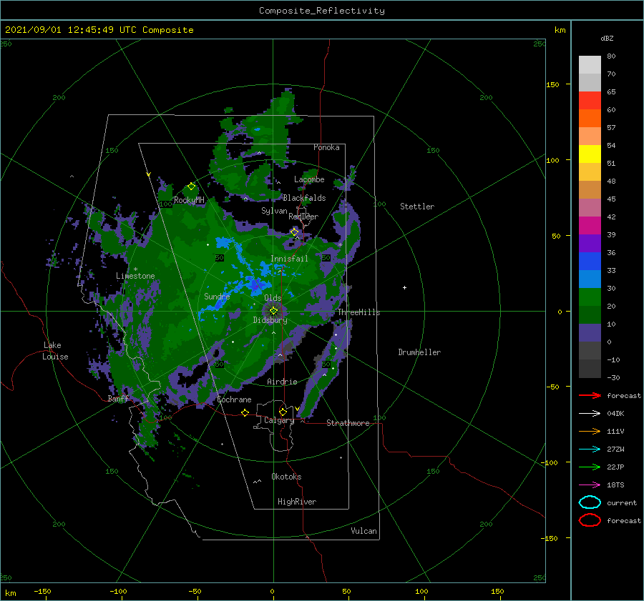The height and width of the screenshot is (601, 644).
Task: Click the magenta 18TS arrow icon
Action: click(x=590, y=485)
